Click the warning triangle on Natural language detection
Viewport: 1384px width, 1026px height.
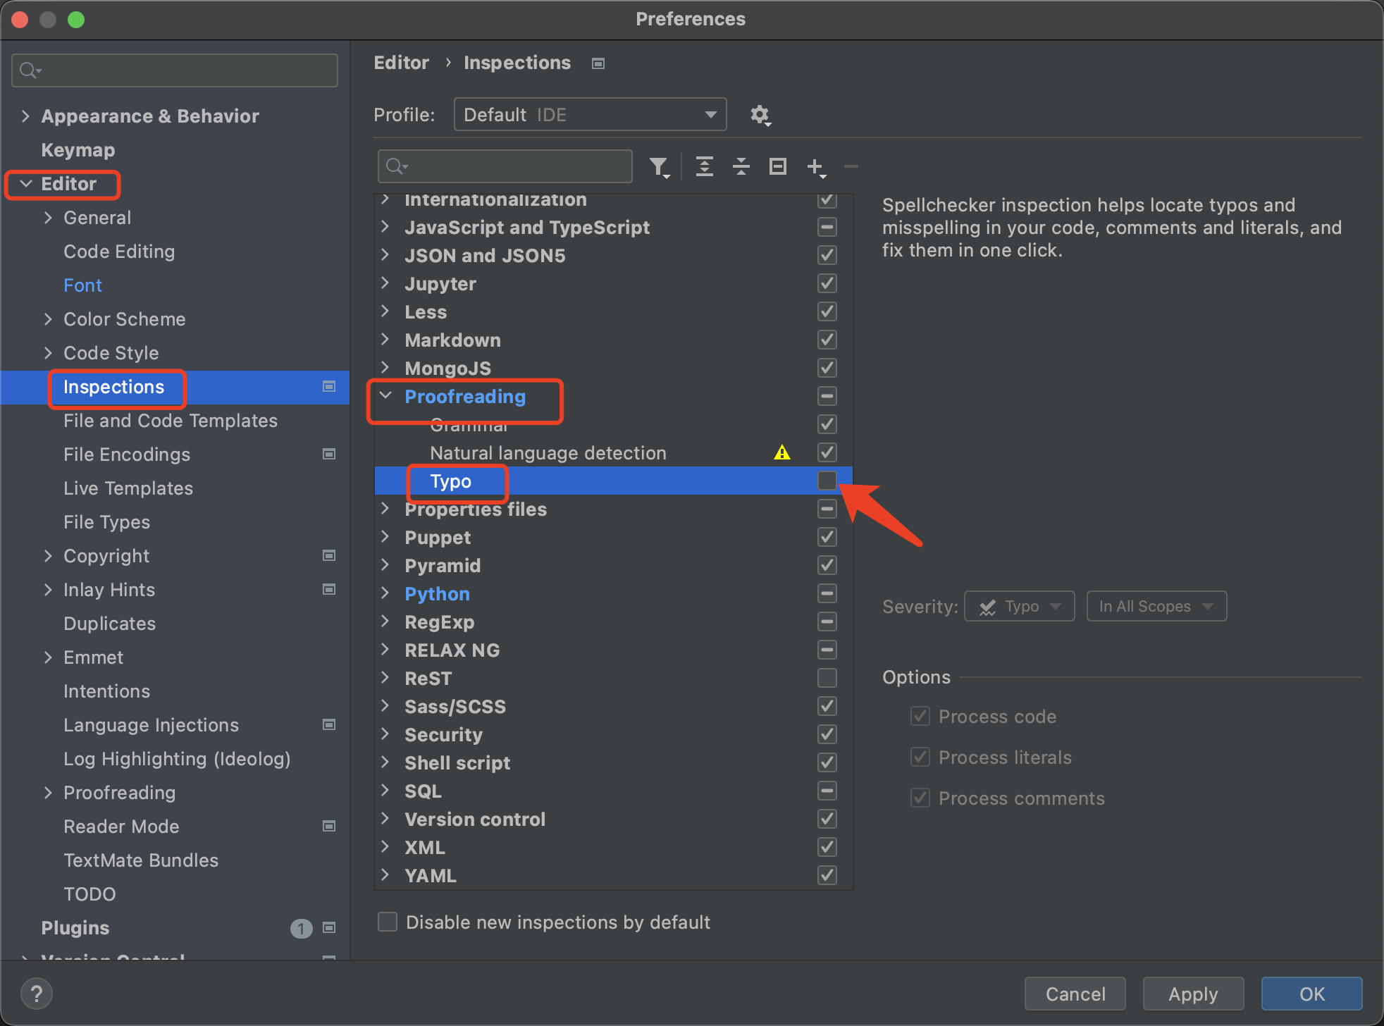coord(781,453)
